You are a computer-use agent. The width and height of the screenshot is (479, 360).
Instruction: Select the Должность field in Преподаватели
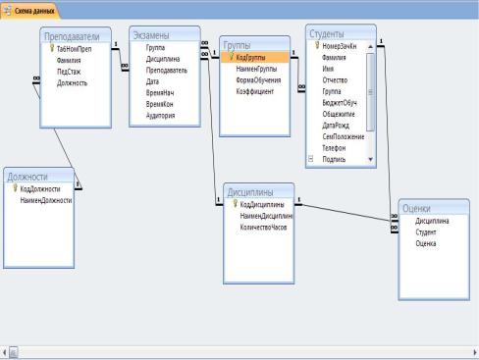(x=72, y=83)
